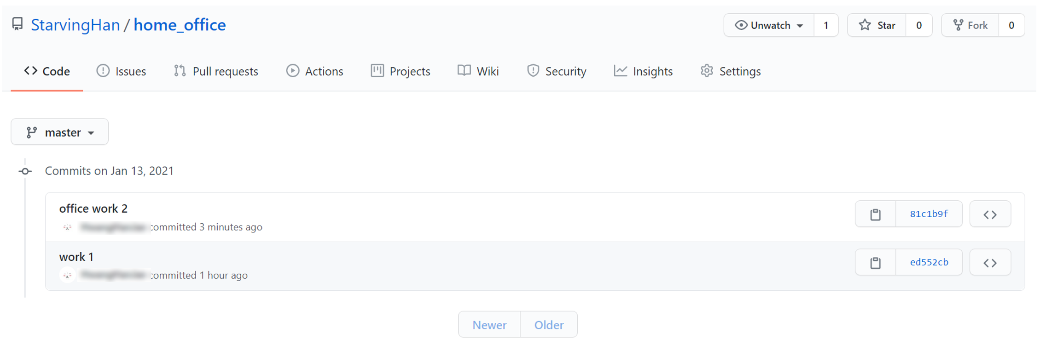This screenshot has width=1046, height=350.
Task: Open the Security tab
Action: [557, 71]
